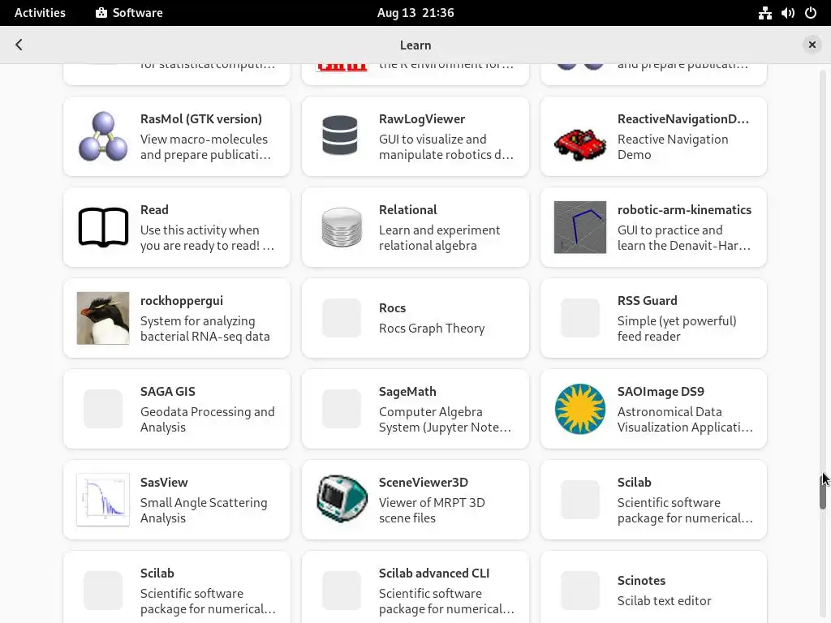Viewport: 831px width, 623px height.
Task: Open volume speaker icon in top bar
Action: (x=787, y=13)
